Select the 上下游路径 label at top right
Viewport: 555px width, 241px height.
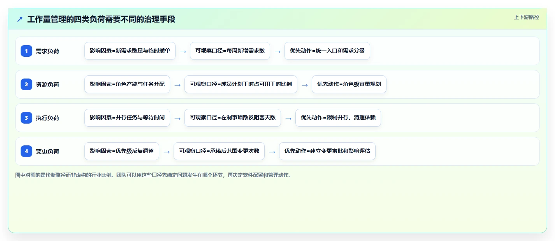pos(526,17)
